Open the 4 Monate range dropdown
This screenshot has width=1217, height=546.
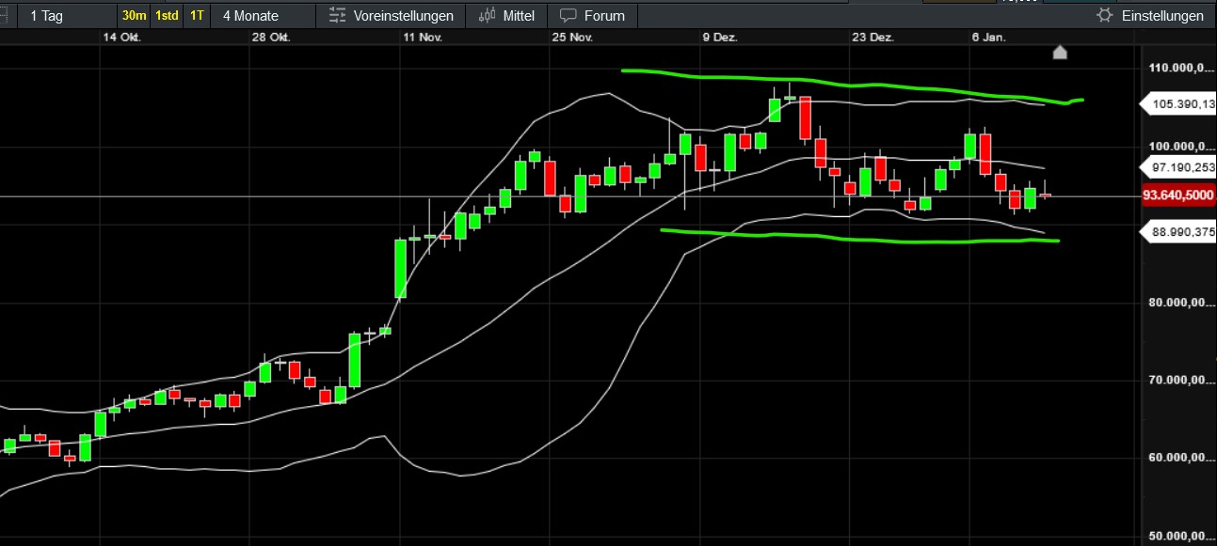point(263,16)
